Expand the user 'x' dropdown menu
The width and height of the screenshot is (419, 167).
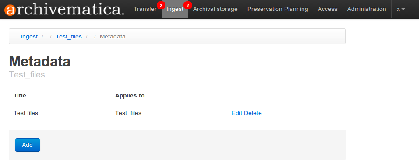click(401, 9)
